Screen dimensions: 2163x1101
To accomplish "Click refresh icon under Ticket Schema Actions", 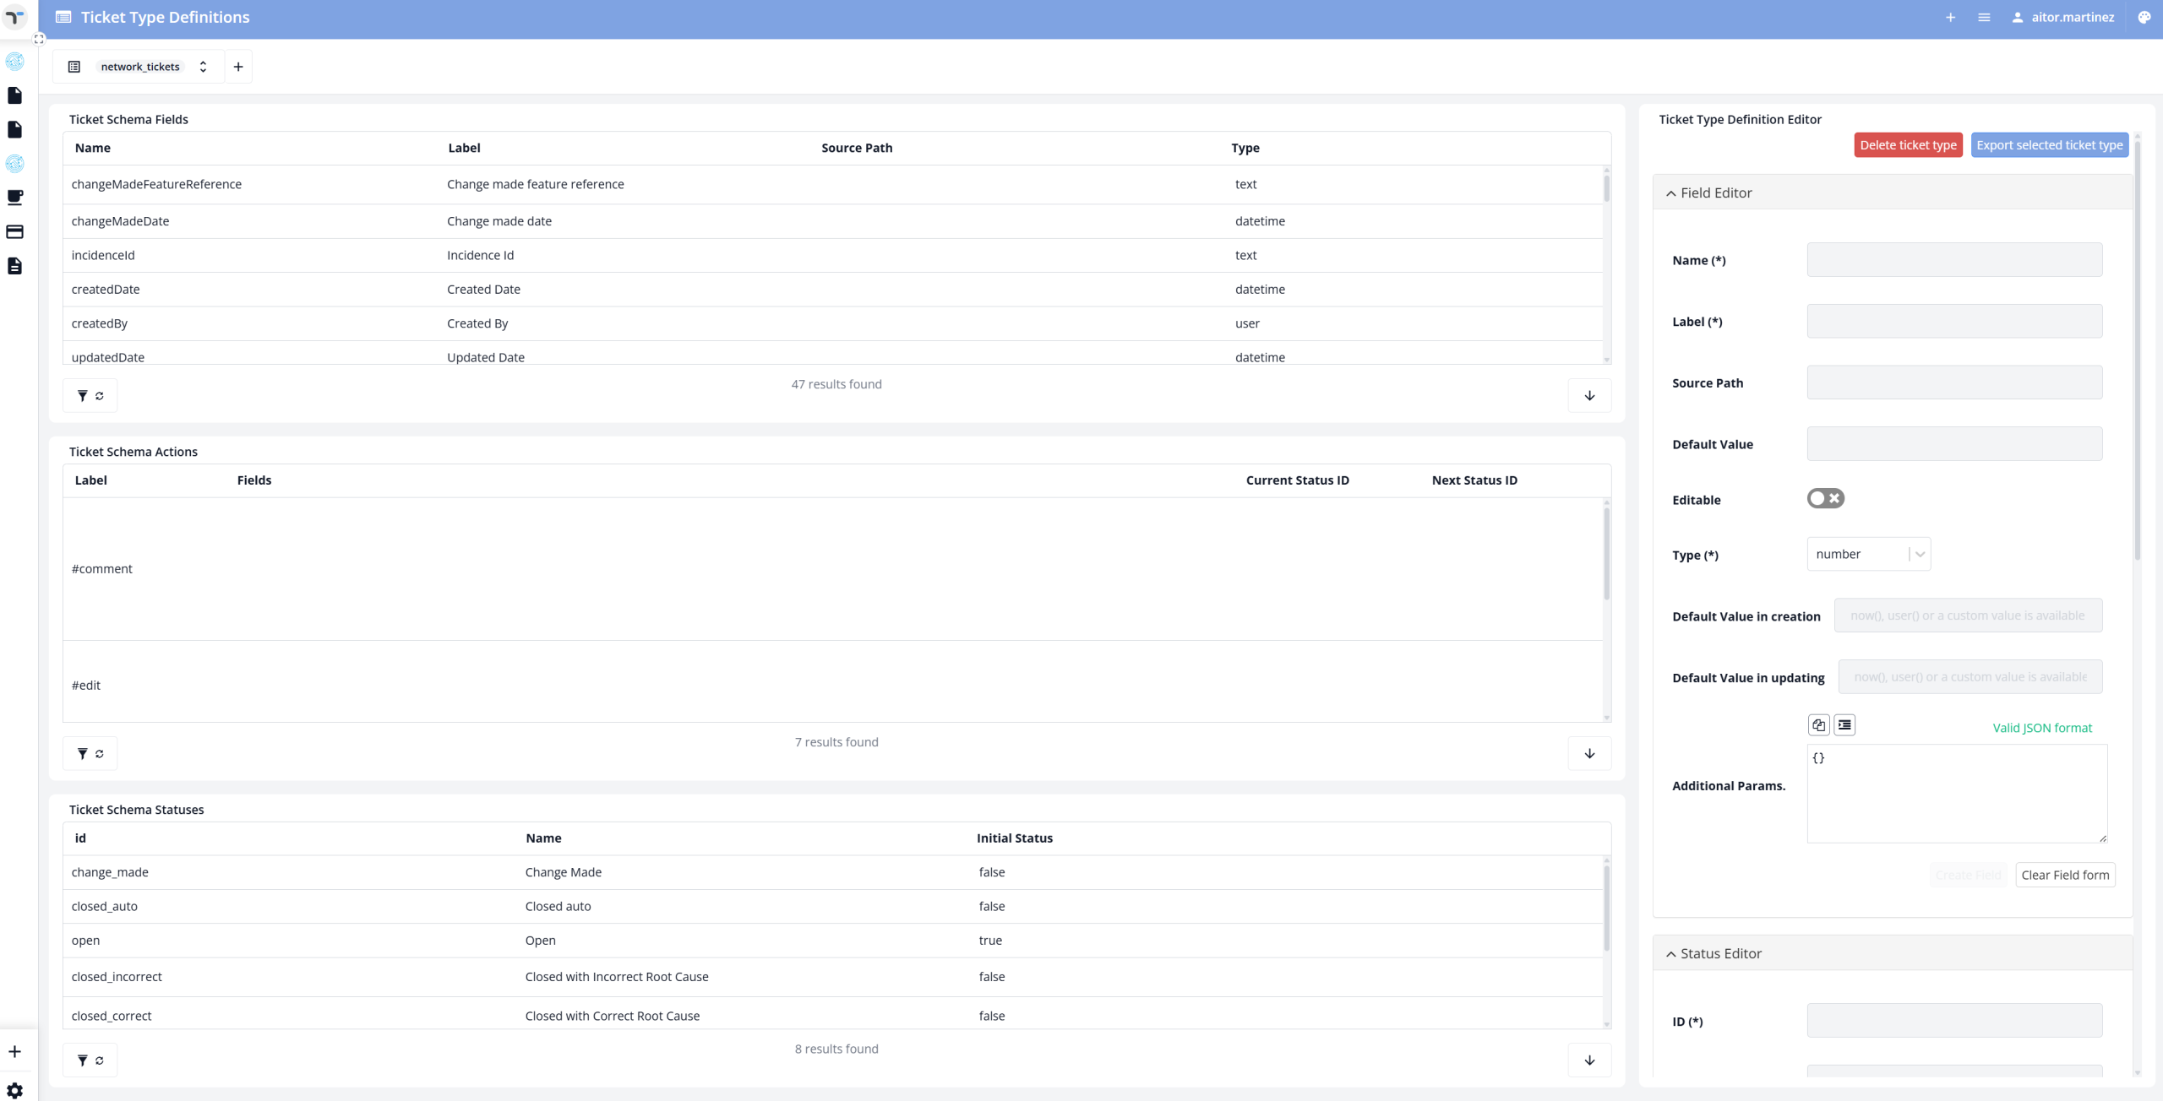I will click(x=100, y=753).
